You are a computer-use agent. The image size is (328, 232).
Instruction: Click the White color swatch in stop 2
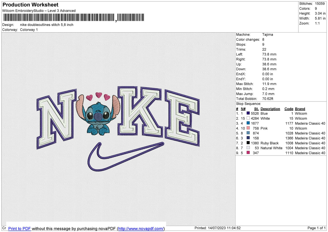(248, 118)
